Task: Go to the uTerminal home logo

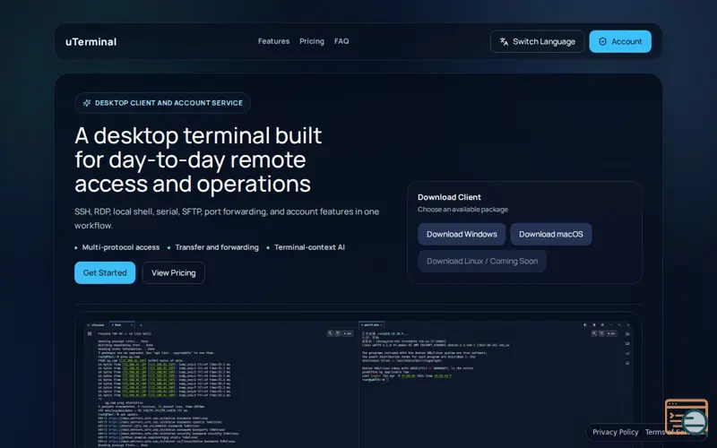Action: [x=91, y=41]
